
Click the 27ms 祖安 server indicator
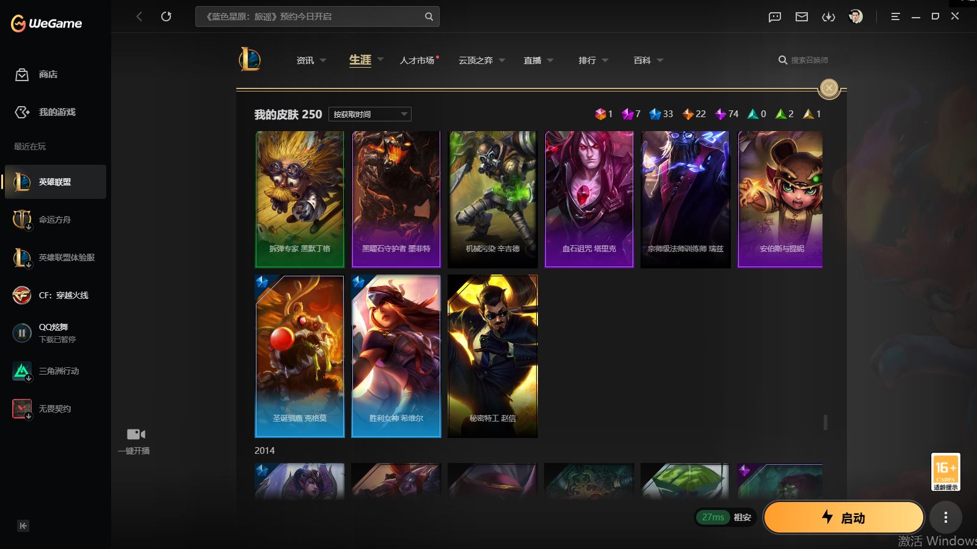(x=725, y=517)
